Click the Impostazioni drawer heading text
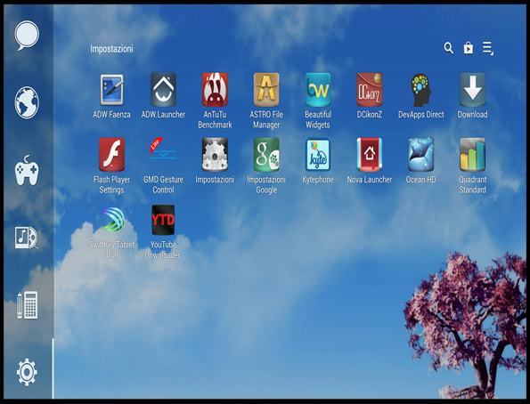The height and width of the screenshot is (404, 530). (111, 49)
